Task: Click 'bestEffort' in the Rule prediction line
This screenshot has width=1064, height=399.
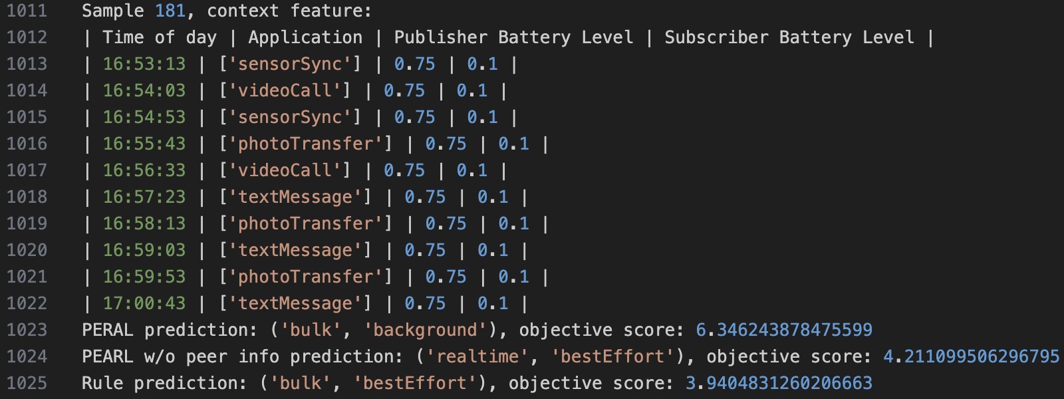Action: pos(414,383)
